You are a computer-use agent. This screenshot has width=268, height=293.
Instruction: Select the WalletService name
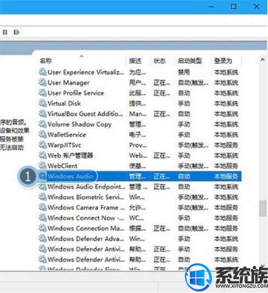[67, 135]
